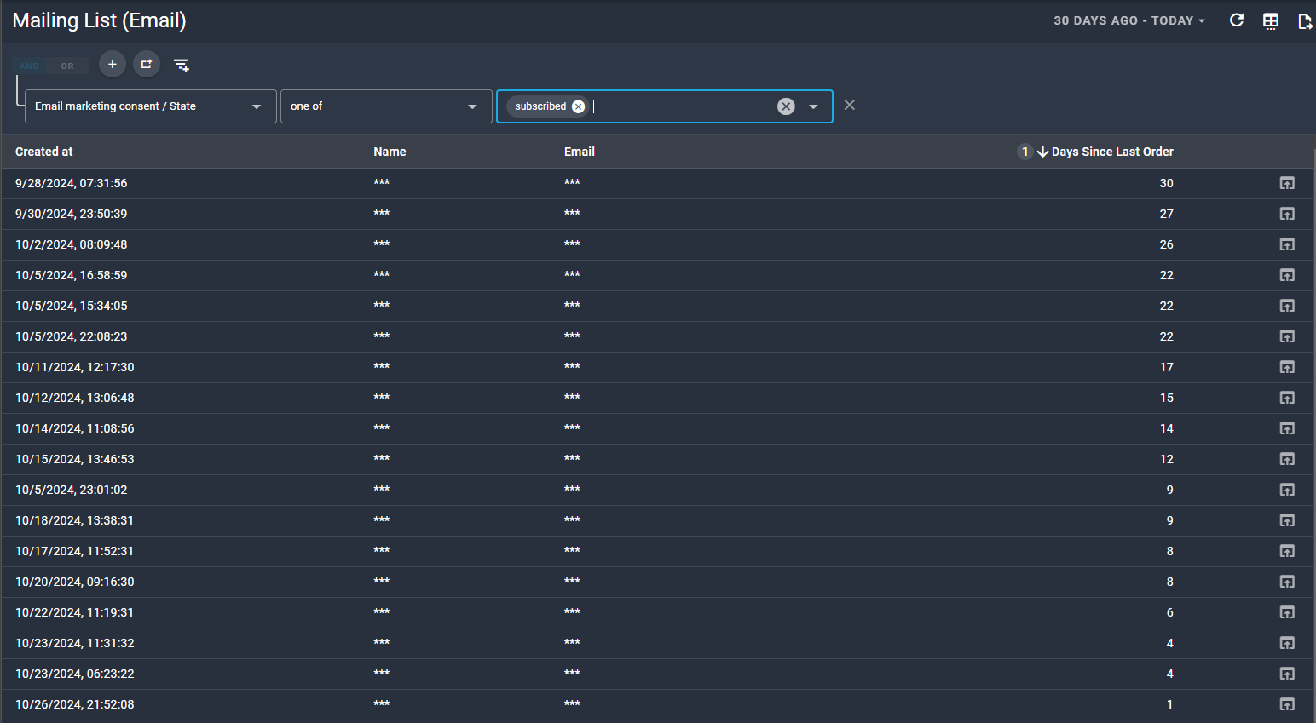Add a filter group
The height and width of the screenshot is (723, 1316).
point(147,64)
